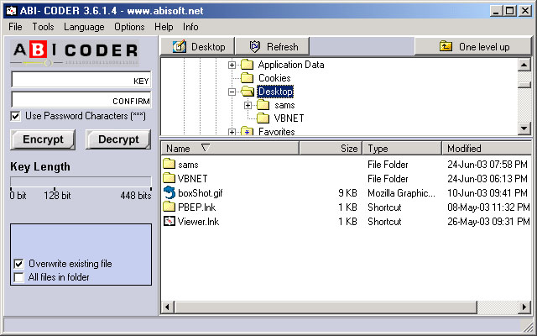Click the VBNET folder icon in file list
The height and width of the screenshot is (336, 537).
[169, 178]
